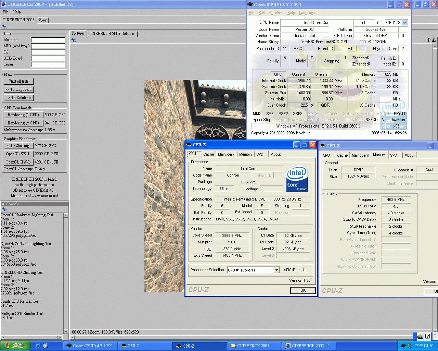Click the Tester input field
The height and width of the screenshot is (351, 438).
(x=48, y=65)
